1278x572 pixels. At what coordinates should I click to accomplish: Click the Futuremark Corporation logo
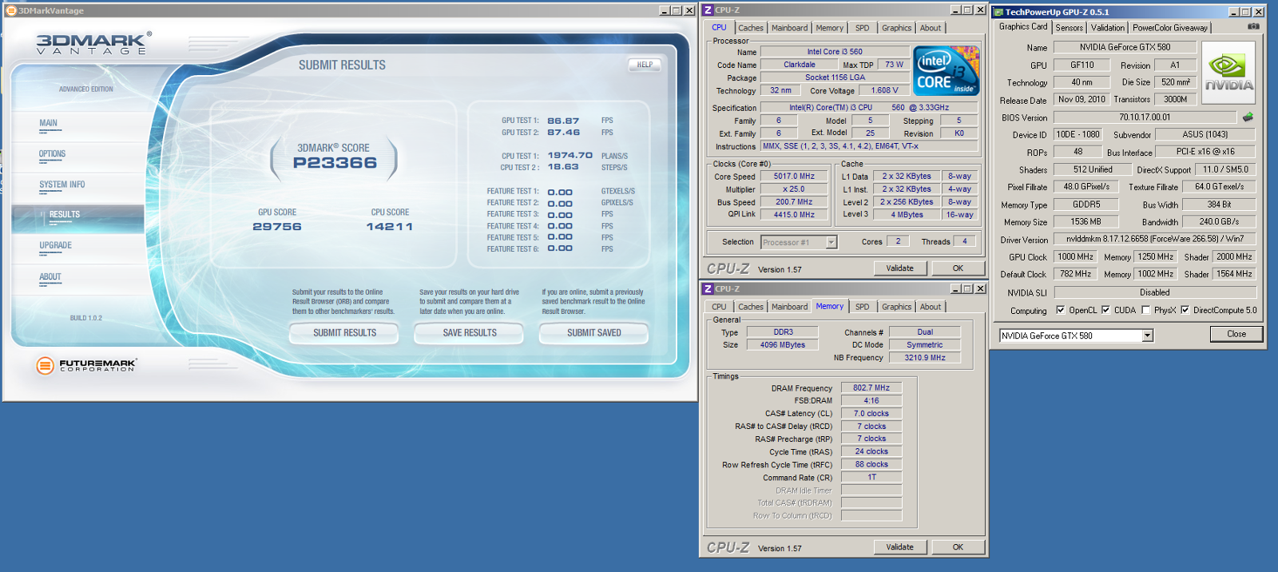pos(86,365)
